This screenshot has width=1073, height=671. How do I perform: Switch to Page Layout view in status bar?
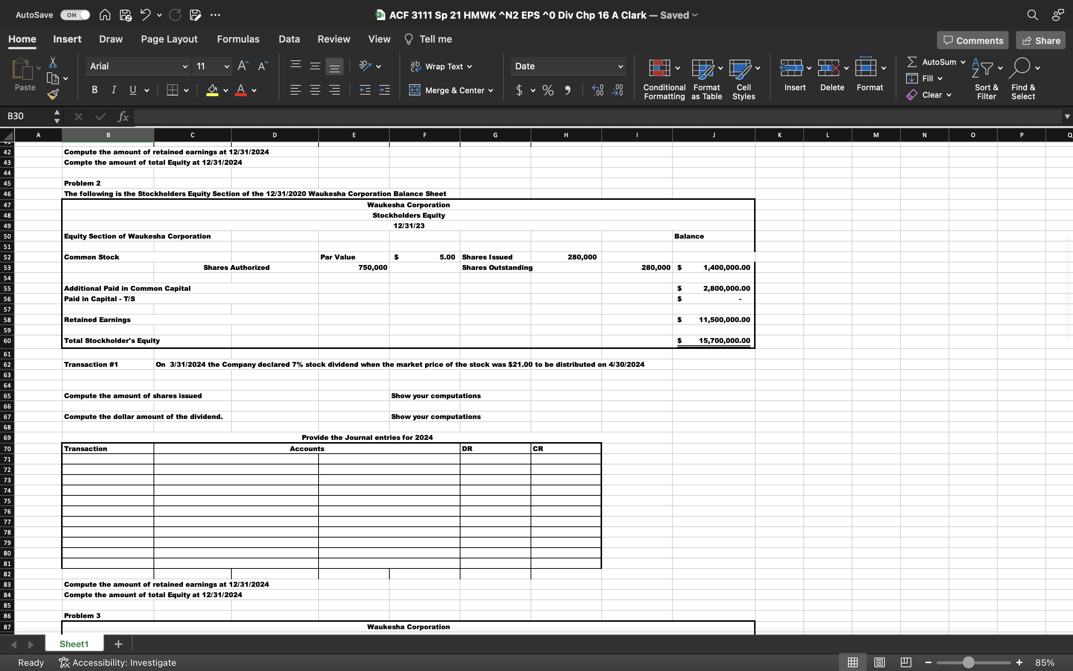(880, 662)
